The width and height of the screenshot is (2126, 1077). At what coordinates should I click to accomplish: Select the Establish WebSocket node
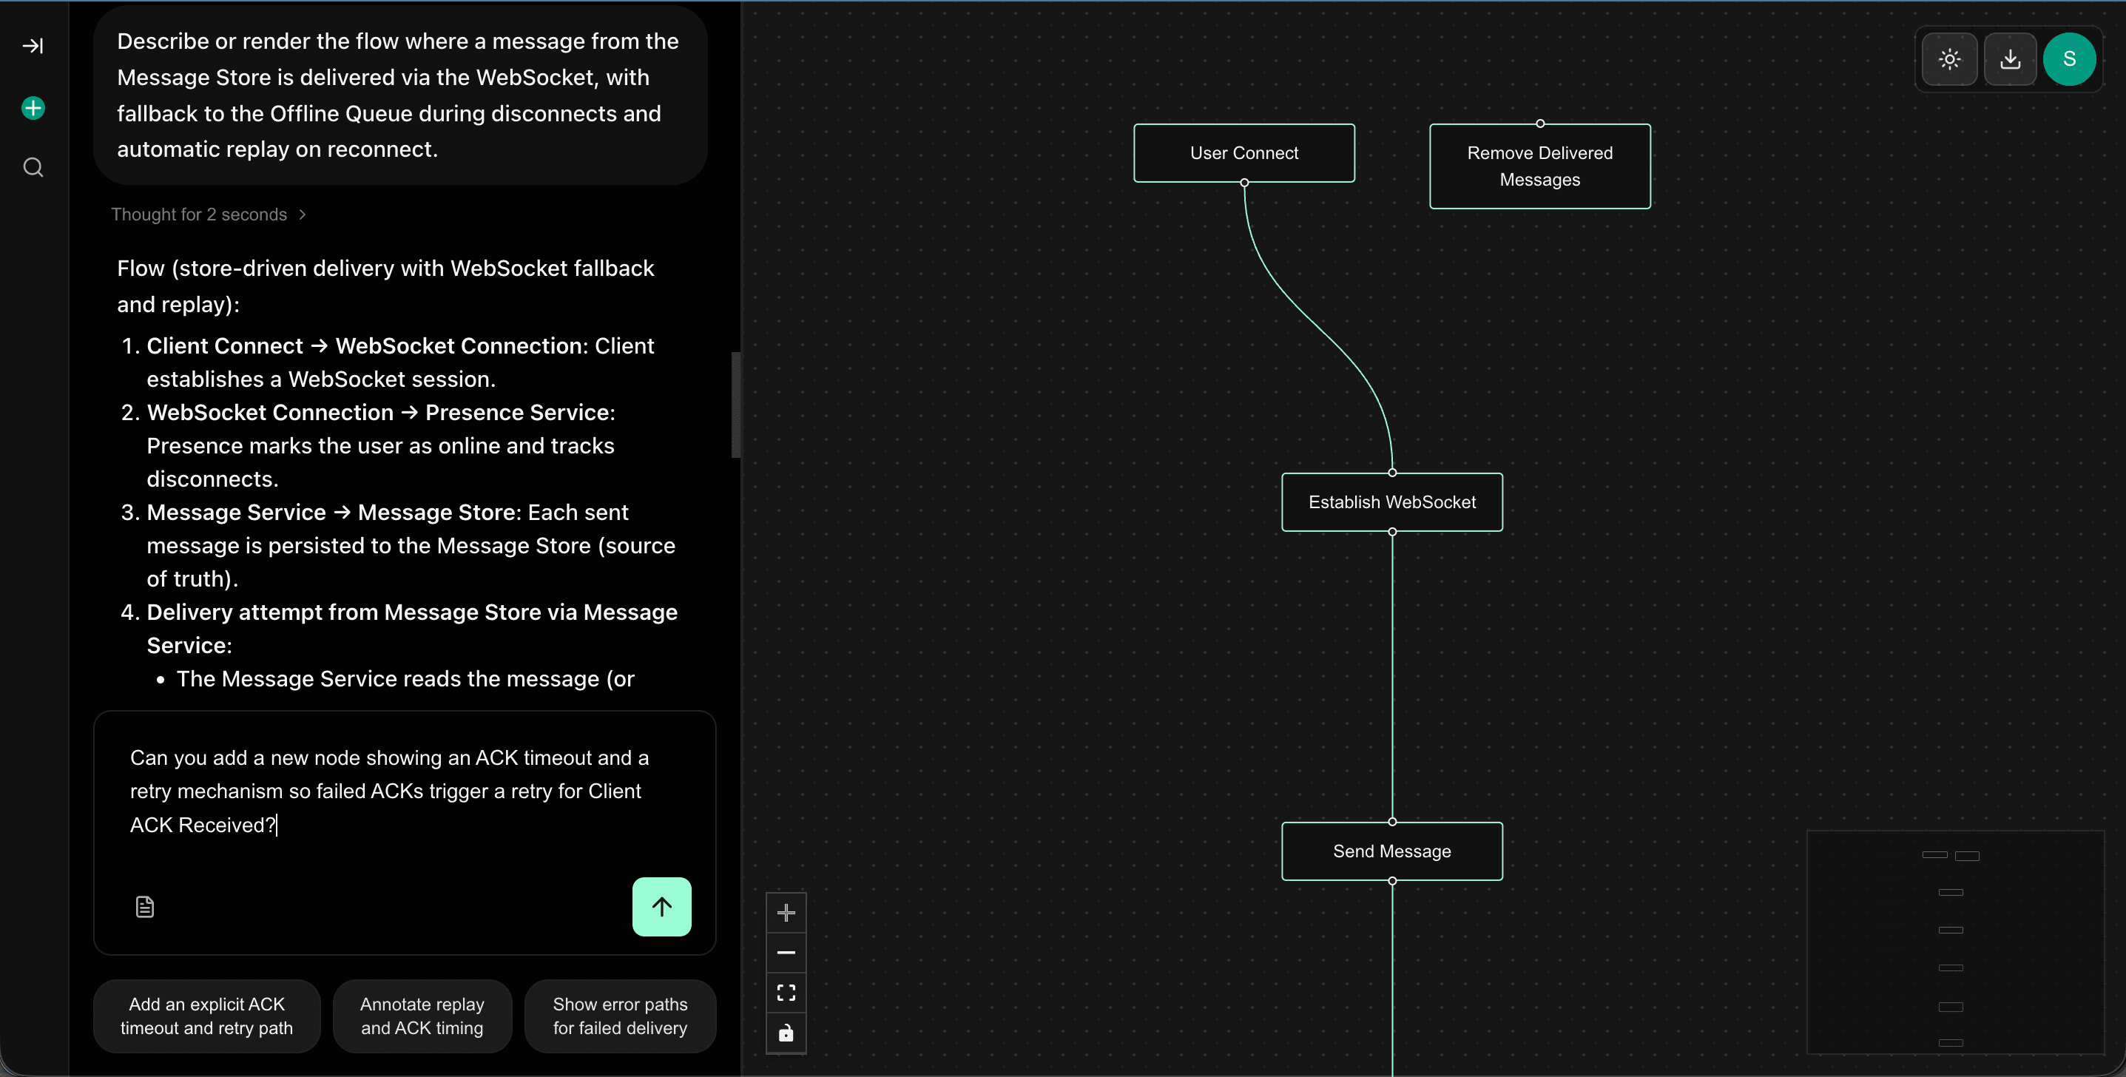click(x=1391, y=502)
